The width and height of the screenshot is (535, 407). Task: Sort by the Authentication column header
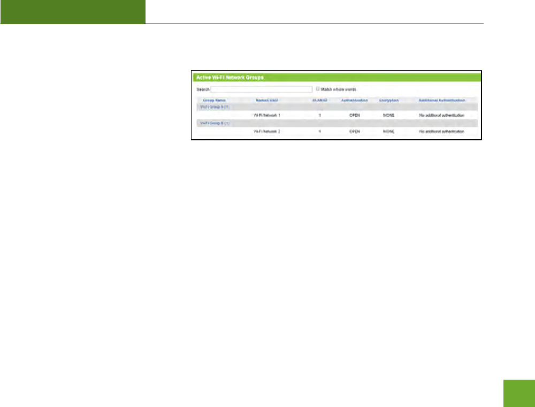(355, 100)
